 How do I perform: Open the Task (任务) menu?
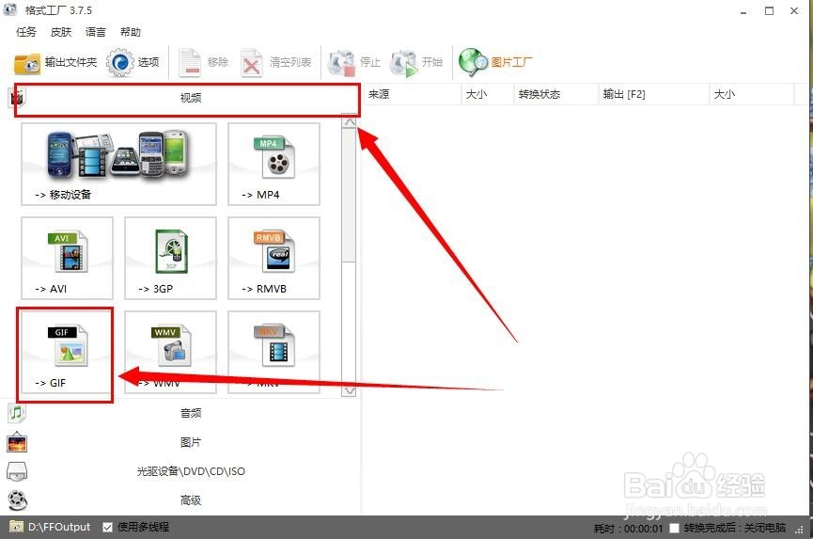[x=26, y=32]
